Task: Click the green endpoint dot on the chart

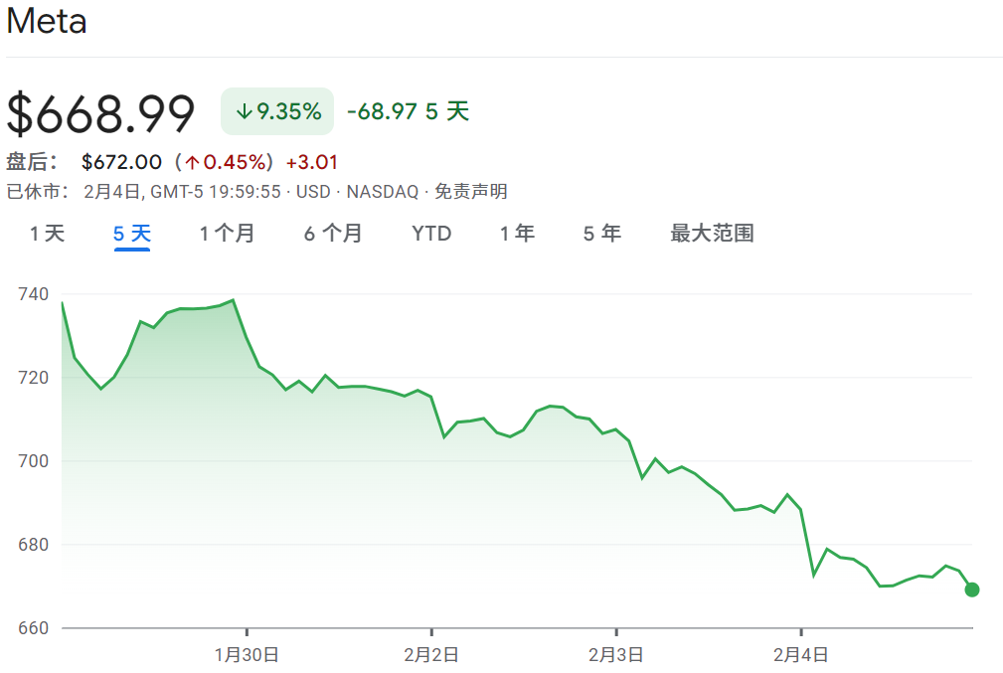Action: click(x=971, y=589)
